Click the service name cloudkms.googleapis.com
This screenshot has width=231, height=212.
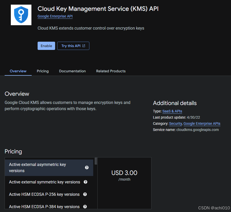point(198,130)
